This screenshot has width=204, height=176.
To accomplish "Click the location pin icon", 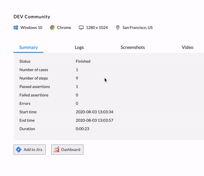I will pos(118,27).
